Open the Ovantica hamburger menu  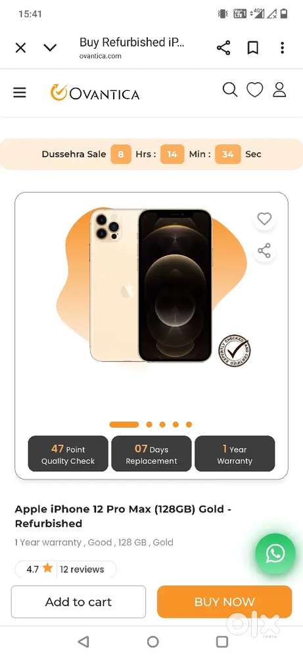pos(20,92)
